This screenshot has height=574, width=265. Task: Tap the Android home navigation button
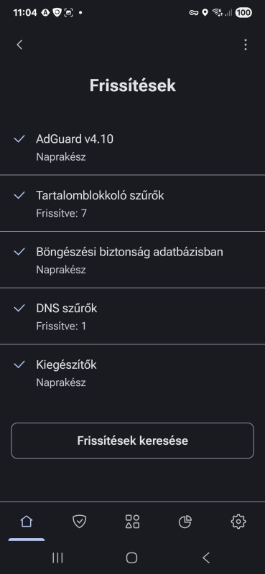(x=131, y=558)
